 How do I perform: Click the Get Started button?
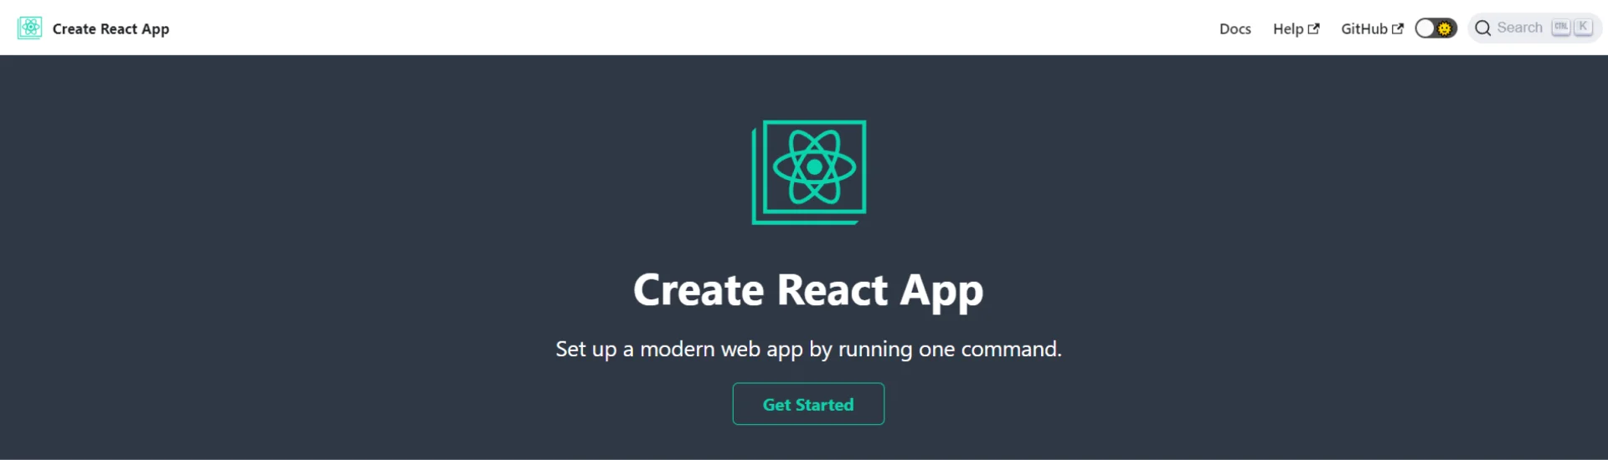tap(808, 404)
